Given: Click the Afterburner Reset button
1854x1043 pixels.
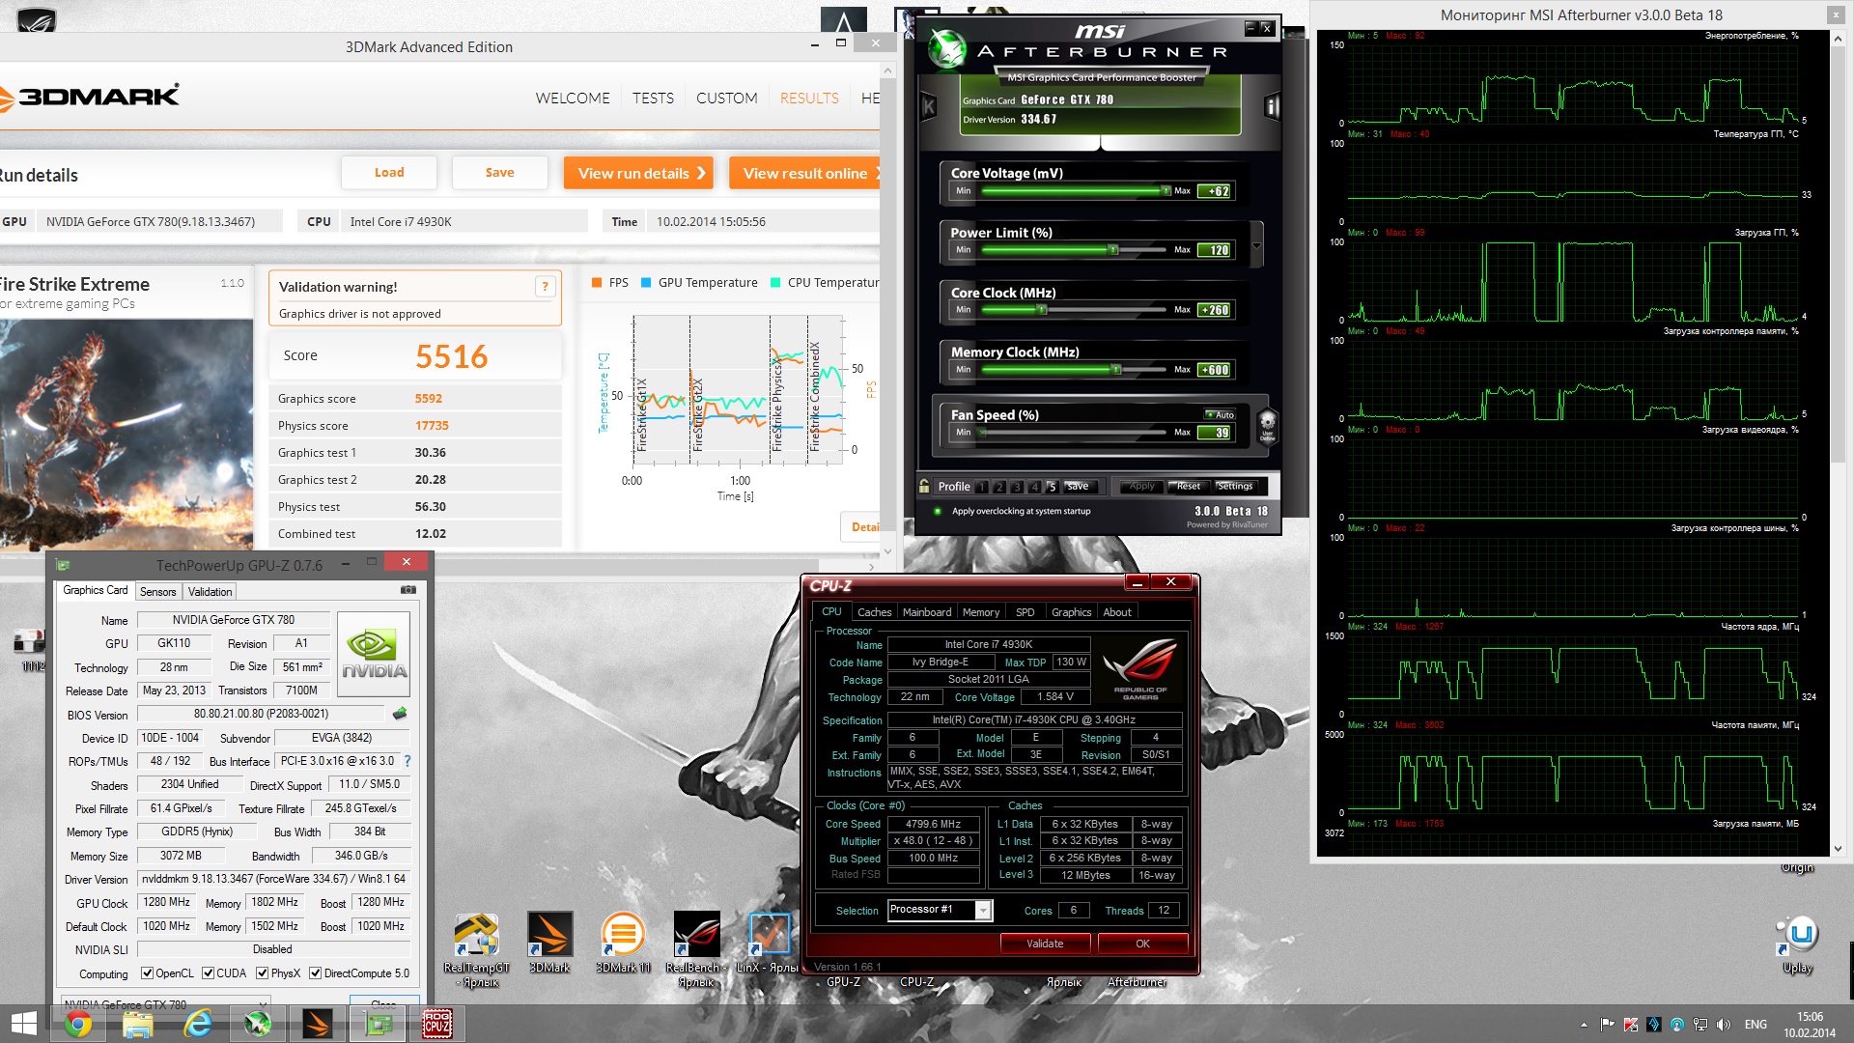Looking at the screenshot, I should tap(1189, 487).
